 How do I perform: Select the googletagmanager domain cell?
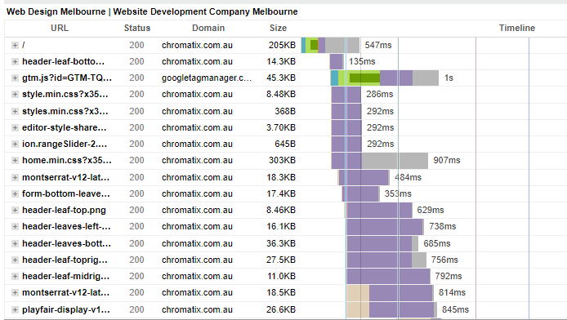[x=207, y=78]
